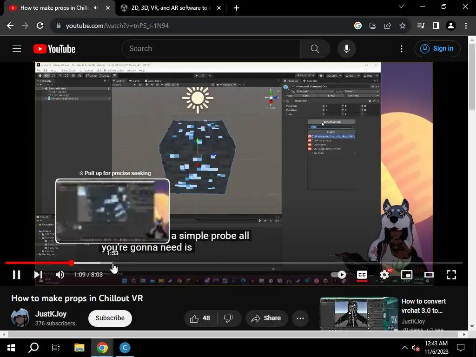Click the horizontal page scrollbar
476x357 pixels.
click(232, 334)
